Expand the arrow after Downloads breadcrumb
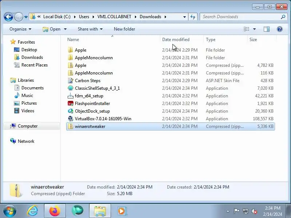Screen dimensions: 291x218 [x=165, y=17]
